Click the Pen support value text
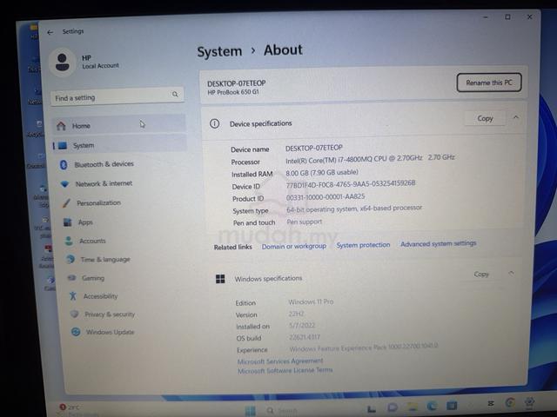The height and width of the screenshot is (417, 557). click(305, 222)
